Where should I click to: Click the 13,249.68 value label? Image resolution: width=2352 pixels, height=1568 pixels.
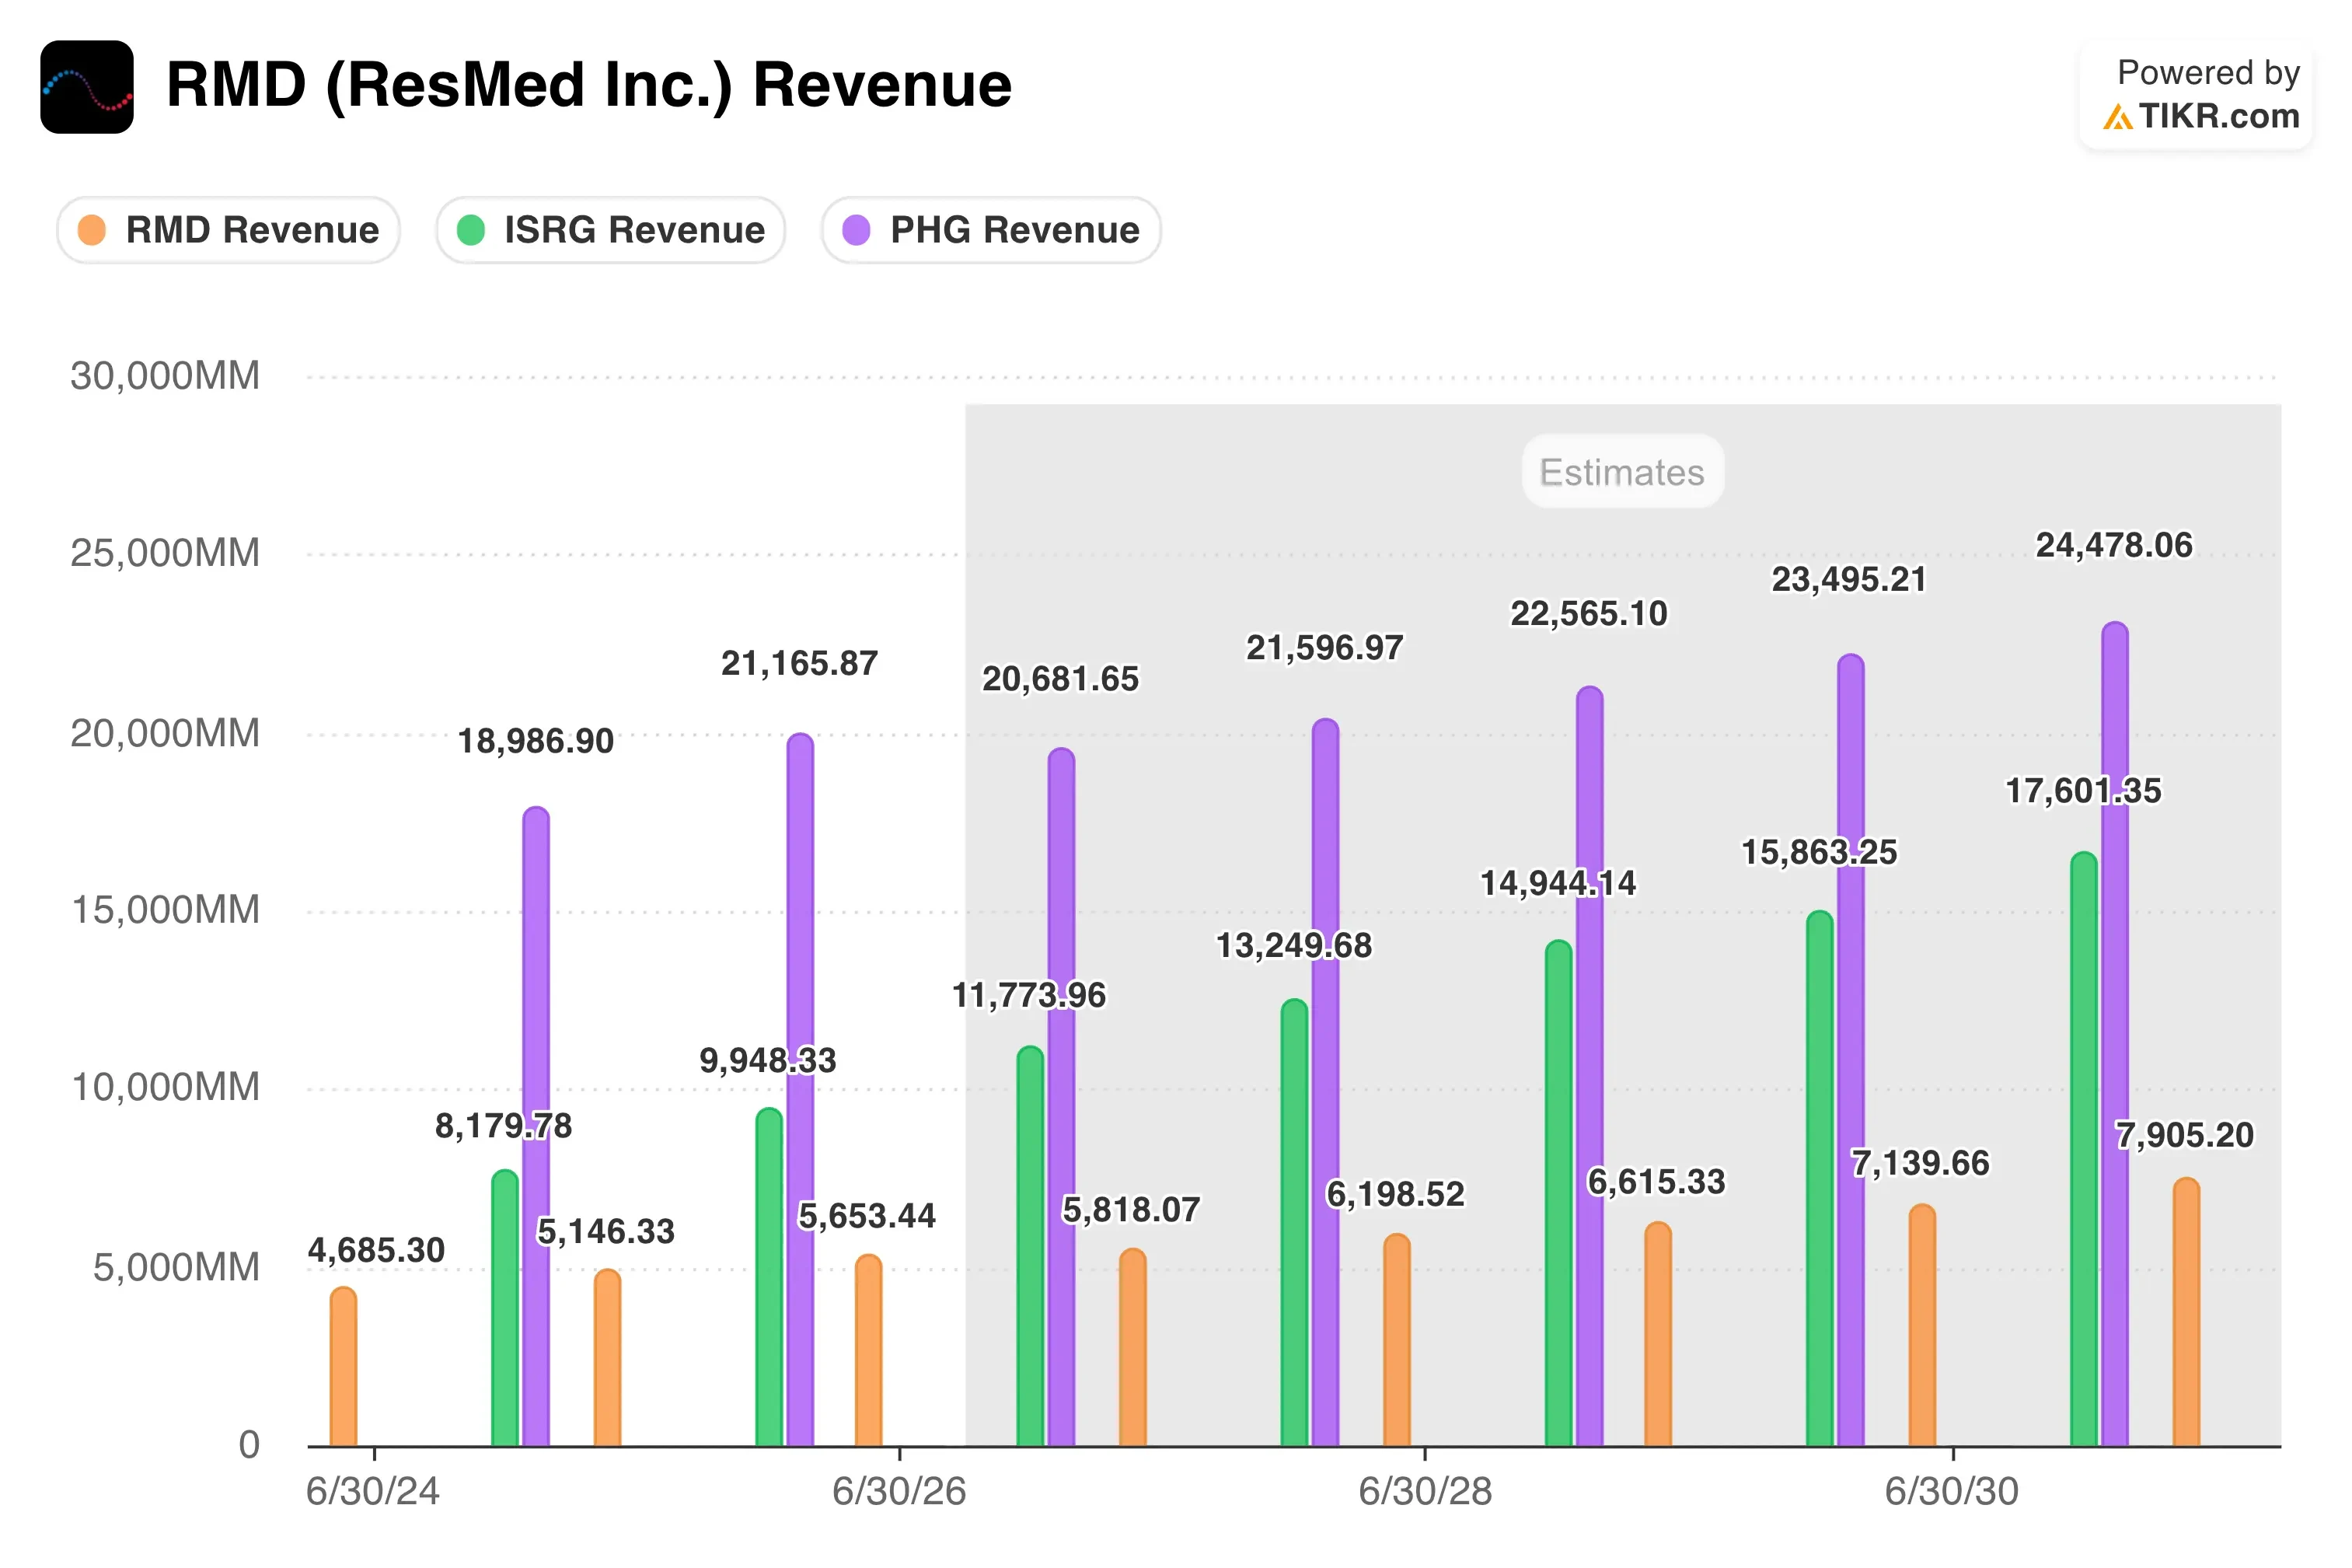[1293, 945]
